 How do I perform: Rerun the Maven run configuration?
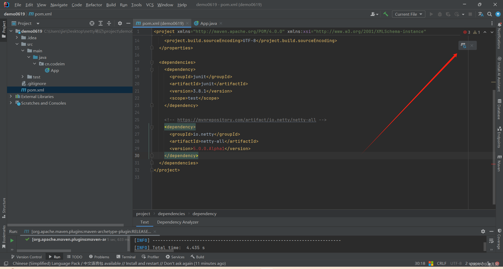click(x=12, y=240)
